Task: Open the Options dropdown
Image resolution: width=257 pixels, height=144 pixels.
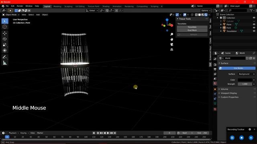Action: (x=206, y=11)
